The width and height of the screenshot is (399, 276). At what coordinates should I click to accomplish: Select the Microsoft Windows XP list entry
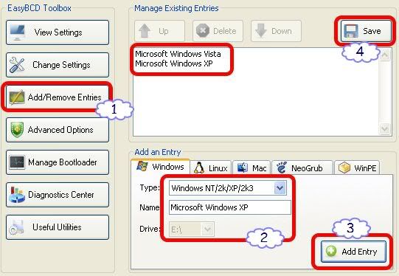[x=174, y=63]
